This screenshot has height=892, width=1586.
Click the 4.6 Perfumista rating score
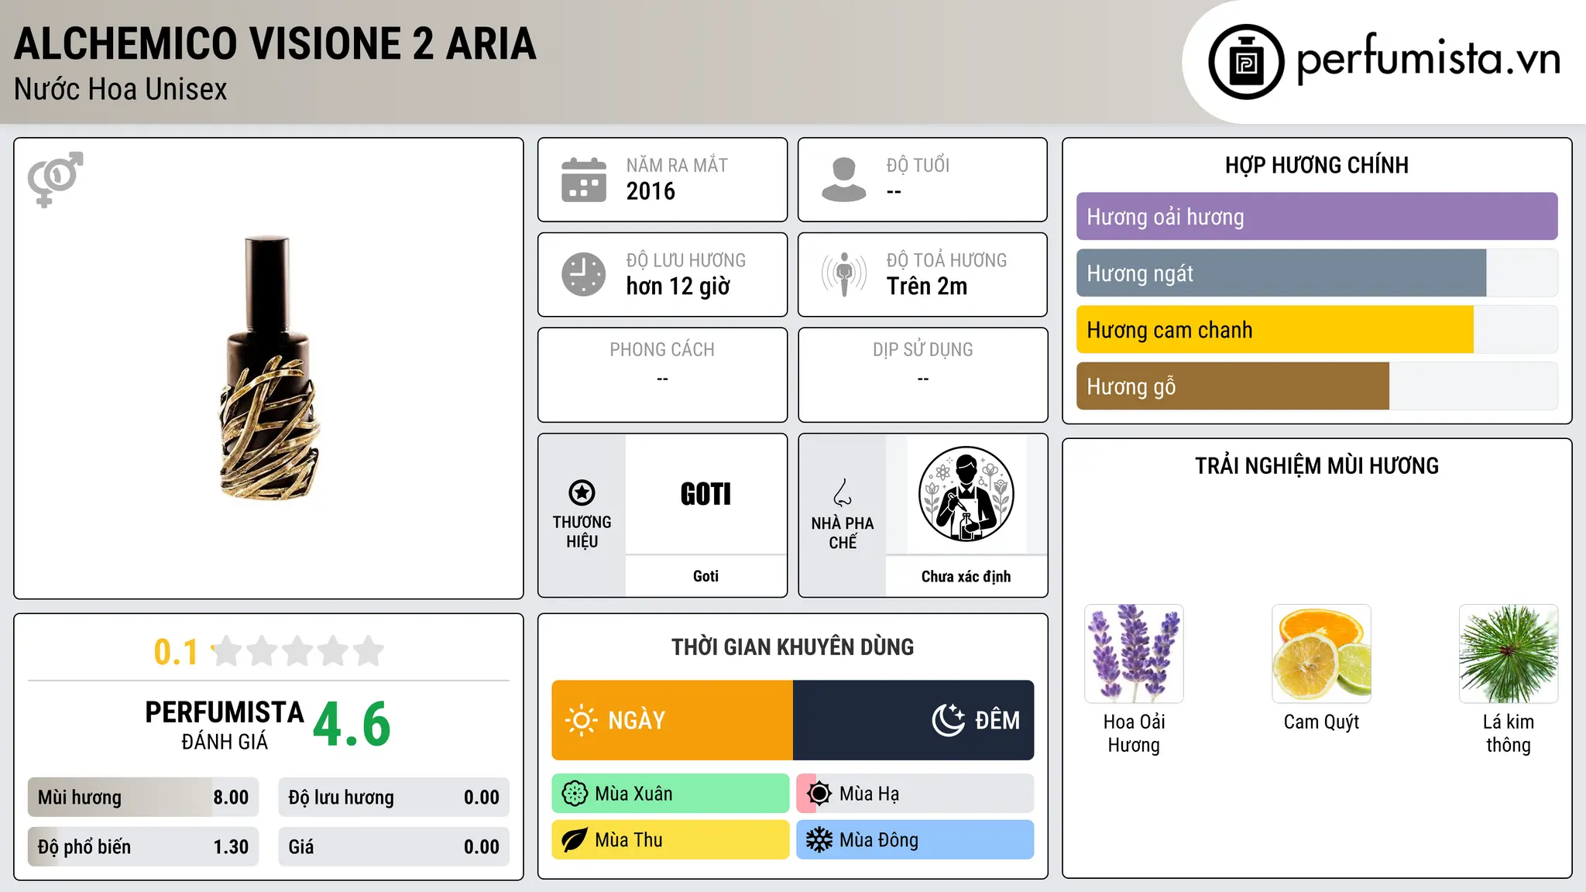pyautogui.click(x=352, y=725)
